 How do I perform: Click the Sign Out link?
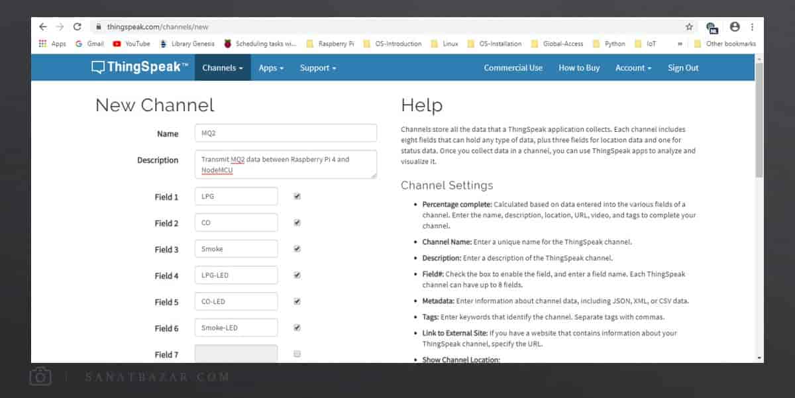coord(683,68)
